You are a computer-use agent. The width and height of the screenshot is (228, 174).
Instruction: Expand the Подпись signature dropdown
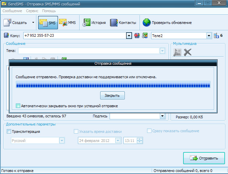click(162, 116)
